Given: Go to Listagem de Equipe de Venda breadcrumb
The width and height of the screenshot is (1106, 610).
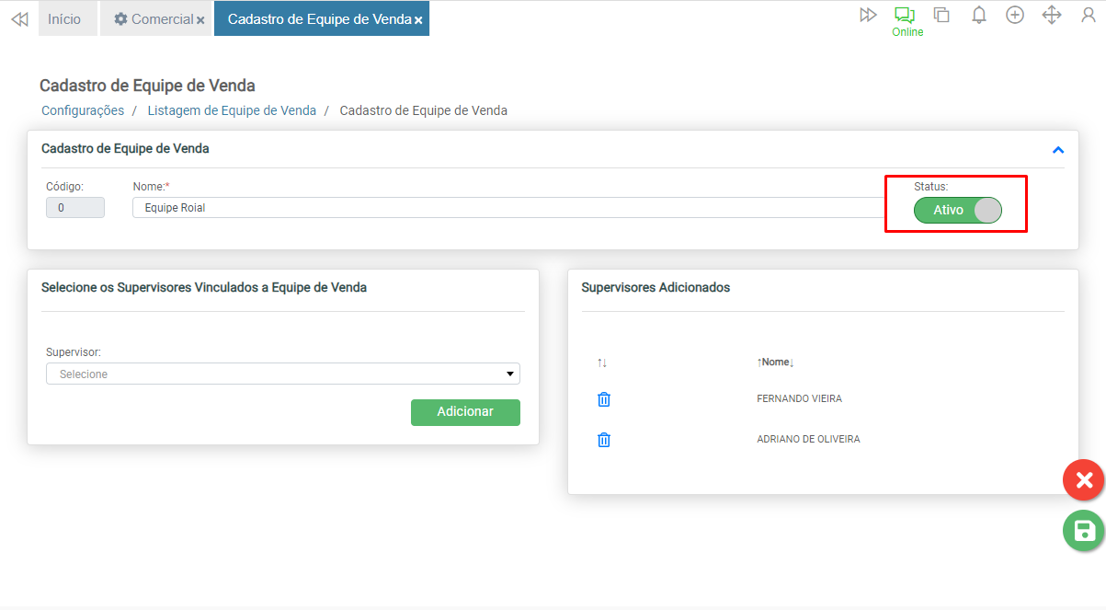Looking at the screenshot, I should (x=232, y=110).
